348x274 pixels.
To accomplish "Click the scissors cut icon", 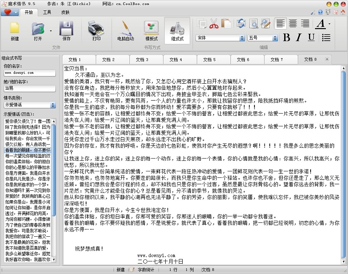I will click(x=214, y=24).
